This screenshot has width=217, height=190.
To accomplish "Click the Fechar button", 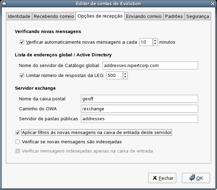I will (x=162, y=178).
